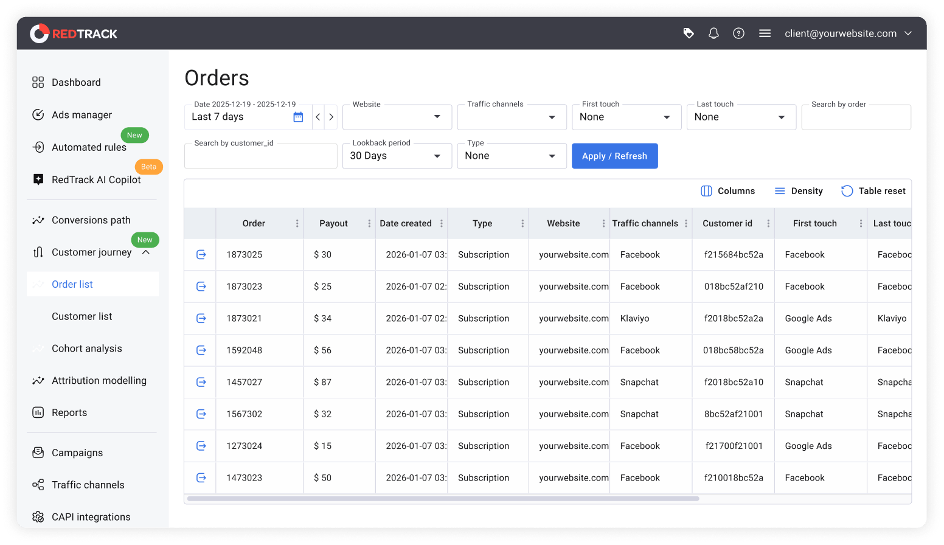
Task: Open Type column menu dots
Action: click(x=522, y=223)
